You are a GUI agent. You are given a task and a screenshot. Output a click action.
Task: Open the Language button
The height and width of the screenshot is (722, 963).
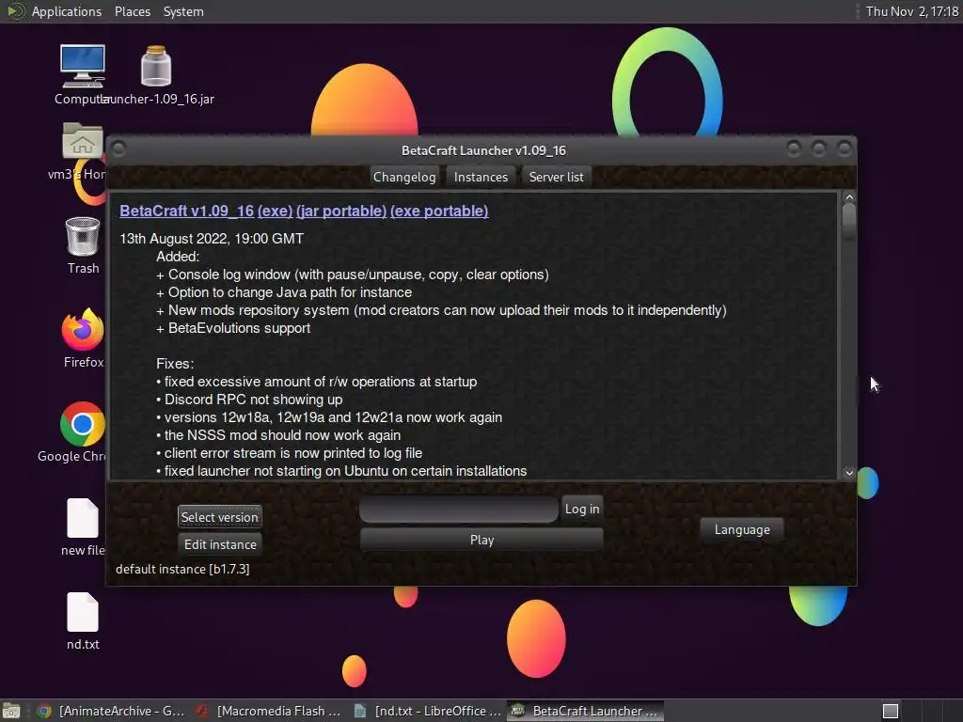pyautogui.click(x=742, y=529)
